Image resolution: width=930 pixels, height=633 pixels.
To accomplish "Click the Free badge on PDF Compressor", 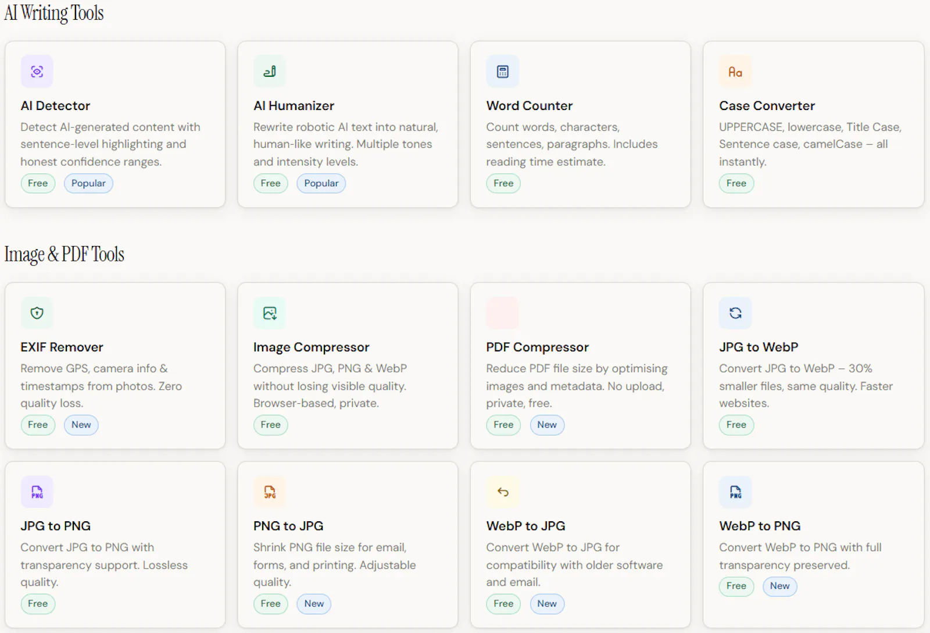I will click(503, 425).
